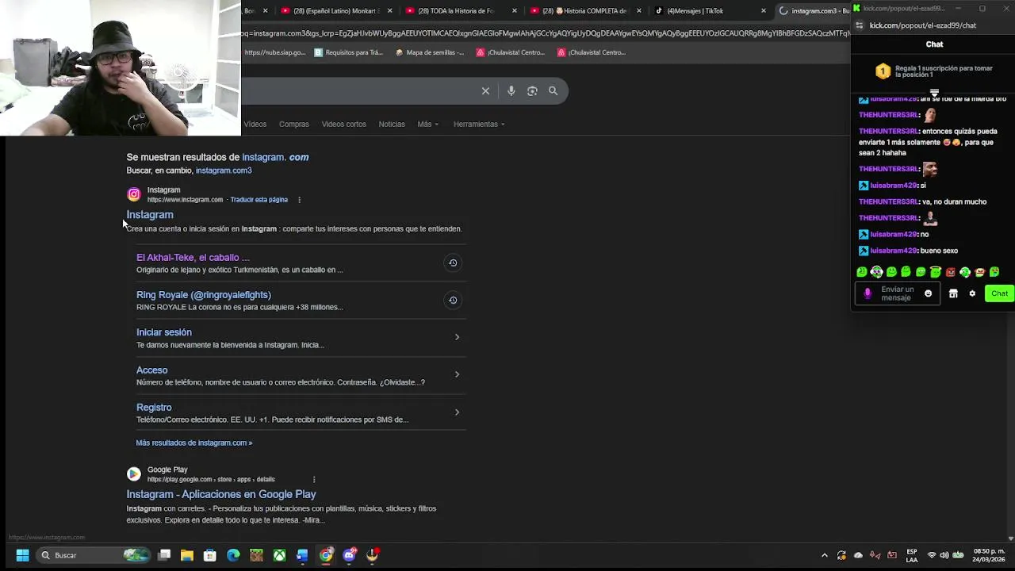
Task: Expand the Registro sitelink arrow
Action: 457,412
